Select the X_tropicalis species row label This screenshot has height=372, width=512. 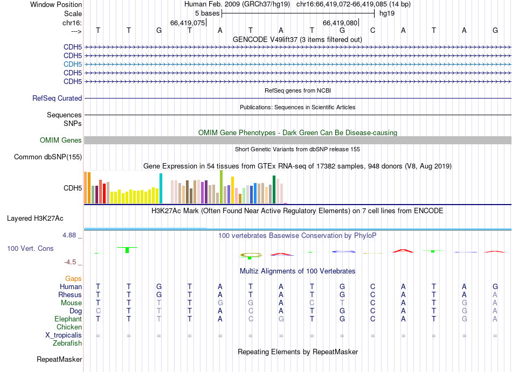click(64, 335)
